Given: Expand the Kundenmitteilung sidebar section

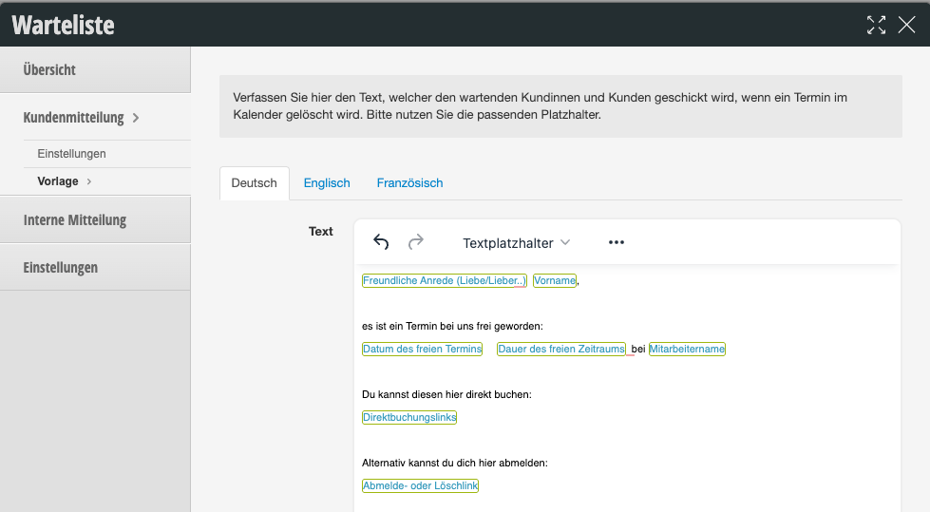Looking at the screenshot, I should (81, 118).
